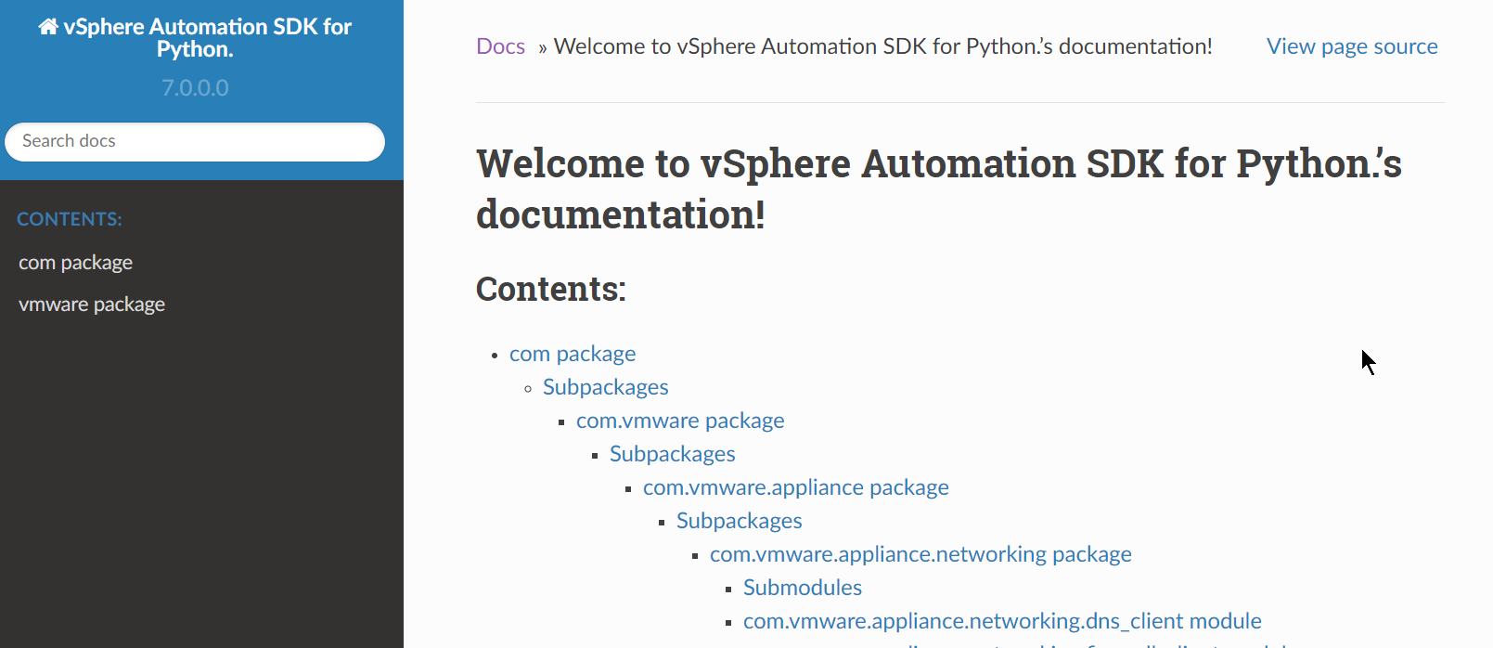Screen dimensions: 1493x648
Task: Open com package in the sidebar navigation
Action: tap(76, 263)
